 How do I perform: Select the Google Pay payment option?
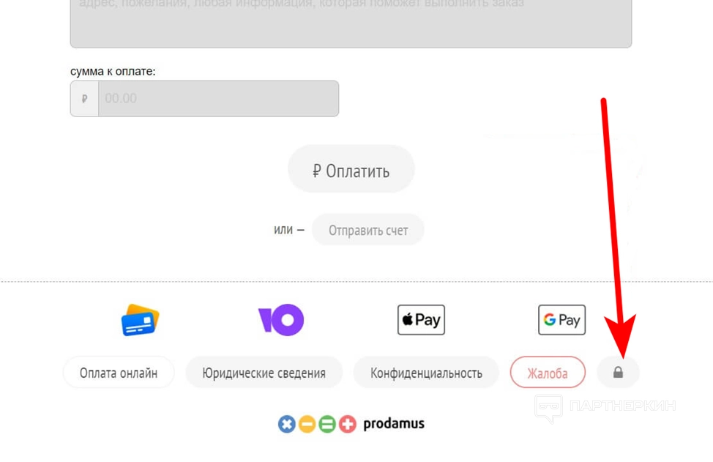[x=561, y=320]
